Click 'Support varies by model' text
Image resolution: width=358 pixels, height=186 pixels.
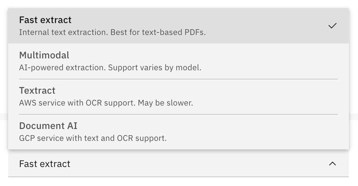pyautogui.click(x=155, y=68)
